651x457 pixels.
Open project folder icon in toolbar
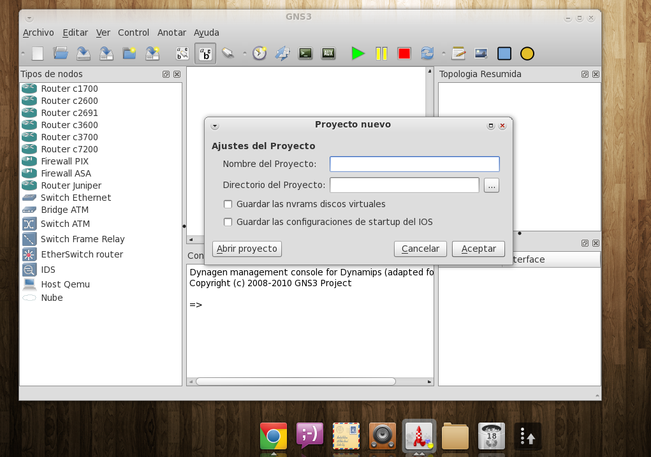61,54
